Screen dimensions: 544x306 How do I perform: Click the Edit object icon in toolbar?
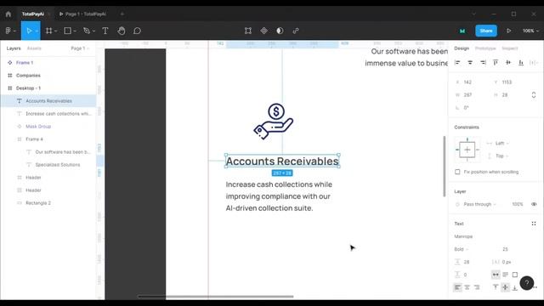pyautogui.click(x=248, y=31)
